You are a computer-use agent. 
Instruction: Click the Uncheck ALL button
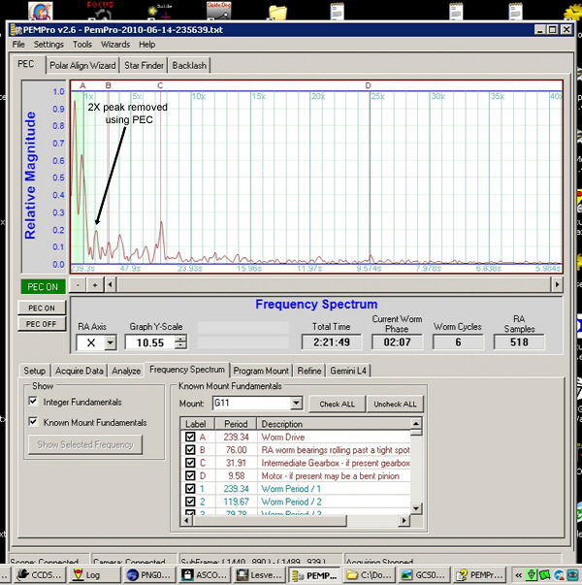tap(395, 404)
